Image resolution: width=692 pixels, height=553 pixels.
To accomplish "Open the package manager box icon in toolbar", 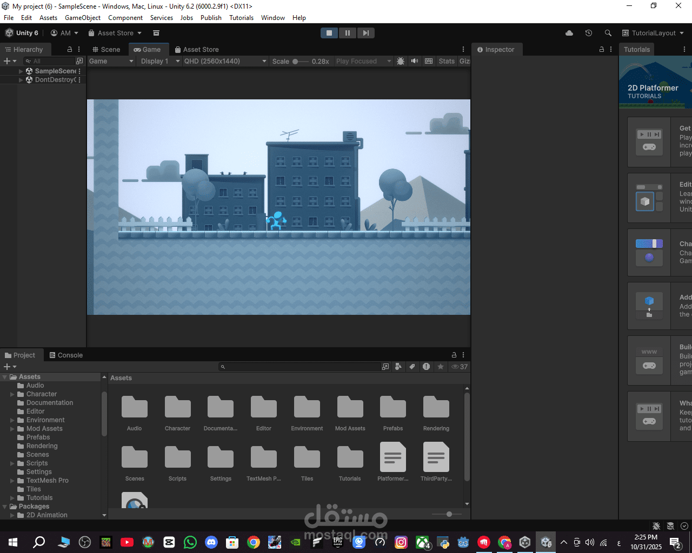I will click(x=156, y=33).
